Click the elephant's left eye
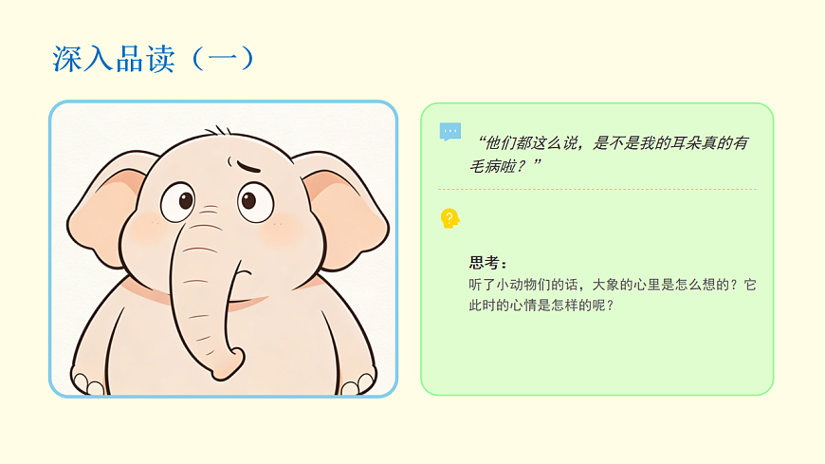Screen dimensions: 825x464 (x=178, y=202)
